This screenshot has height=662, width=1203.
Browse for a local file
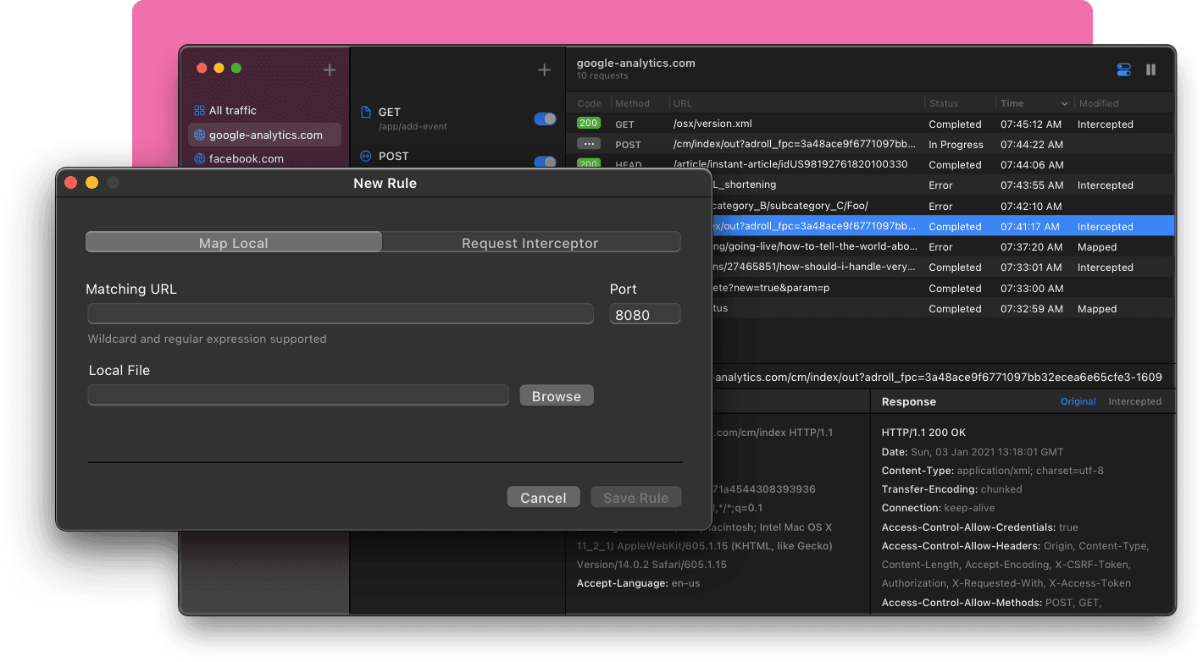[x=556, y=395]
